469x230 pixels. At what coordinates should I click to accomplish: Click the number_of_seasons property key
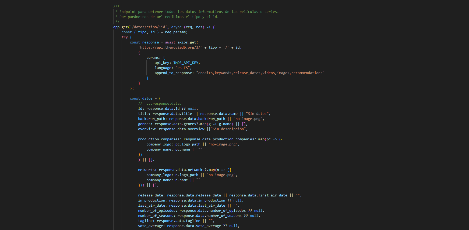[x=156, y=216]
